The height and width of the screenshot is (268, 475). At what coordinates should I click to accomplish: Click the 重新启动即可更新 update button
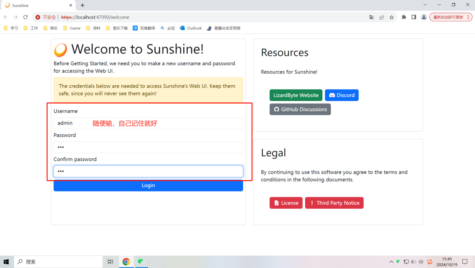[x=448, y=17]
